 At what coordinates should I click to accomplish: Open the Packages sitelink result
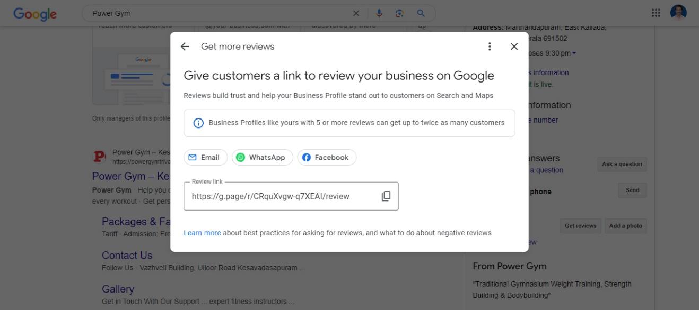(x=136, y=222)
